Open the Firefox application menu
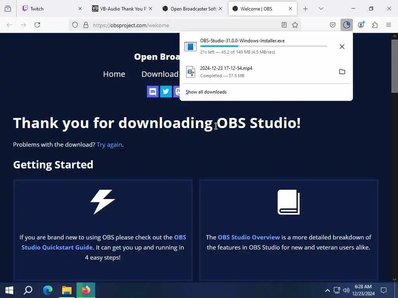 (389, 25)
